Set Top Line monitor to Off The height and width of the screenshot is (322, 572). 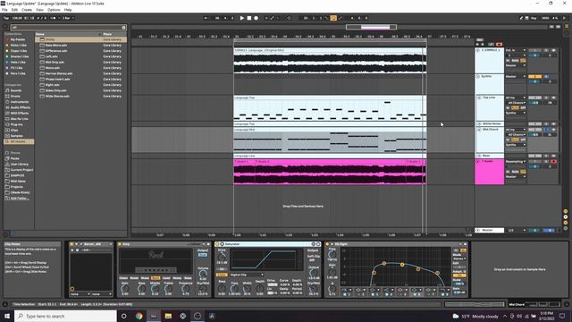[523, 108]
